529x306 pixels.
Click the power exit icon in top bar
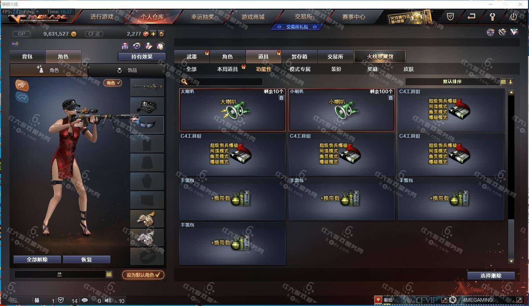pos(513,16)
